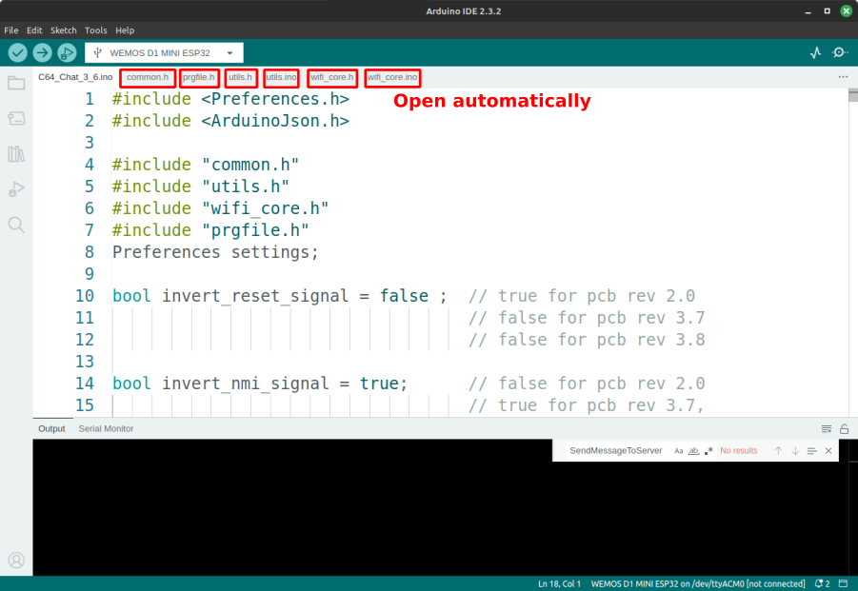858x591 pixels.
Task: Open the Serial Plotter
Action: 815,52
